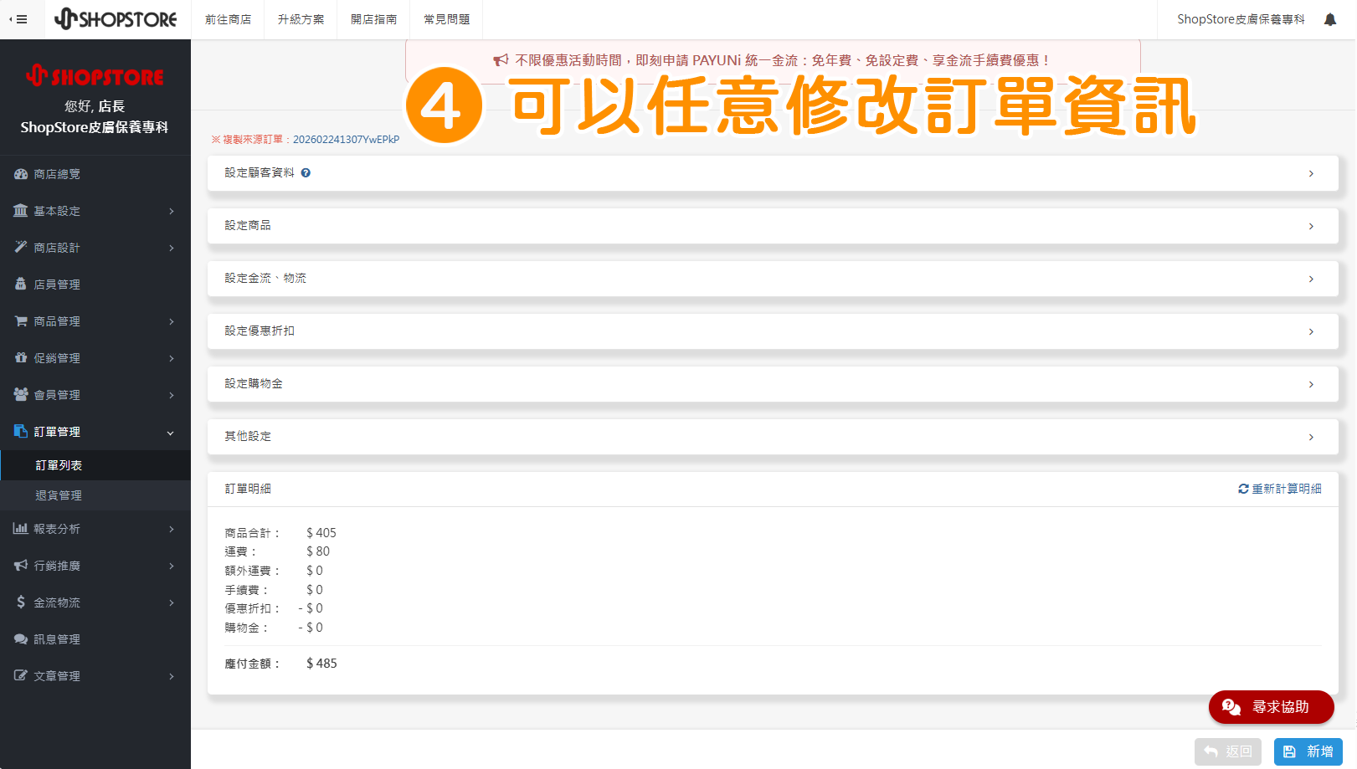Image resolution: width=1357 pixels, height=769 pixels.
Task: Click the 訊息管理 message icon
Action: pos(20,638)
